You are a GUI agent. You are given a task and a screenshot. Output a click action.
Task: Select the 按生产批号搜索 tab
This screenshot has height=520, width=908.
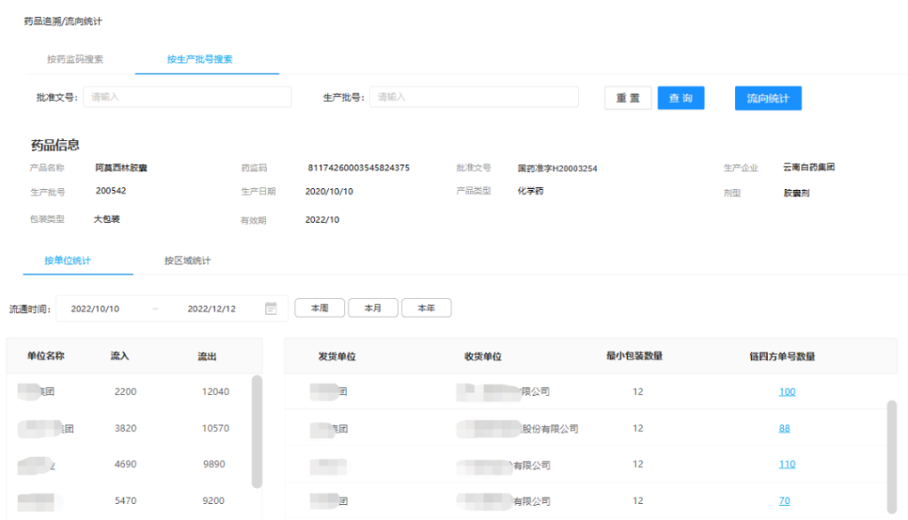click(200, 59)
